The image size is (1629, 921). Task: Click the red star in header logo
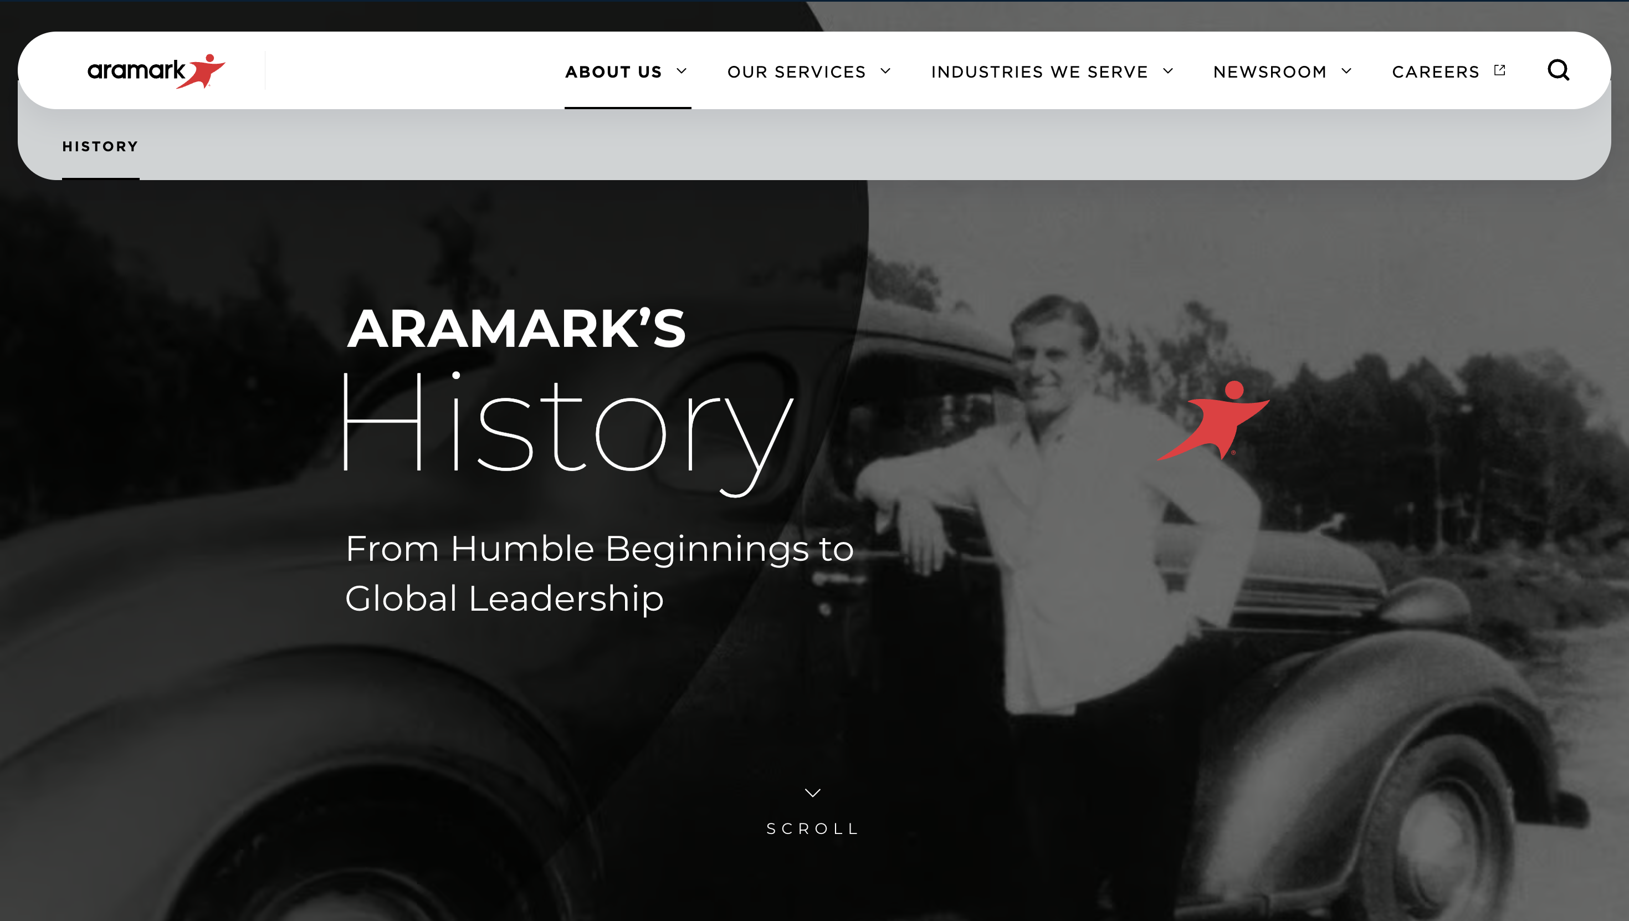[x=201, y=71]
